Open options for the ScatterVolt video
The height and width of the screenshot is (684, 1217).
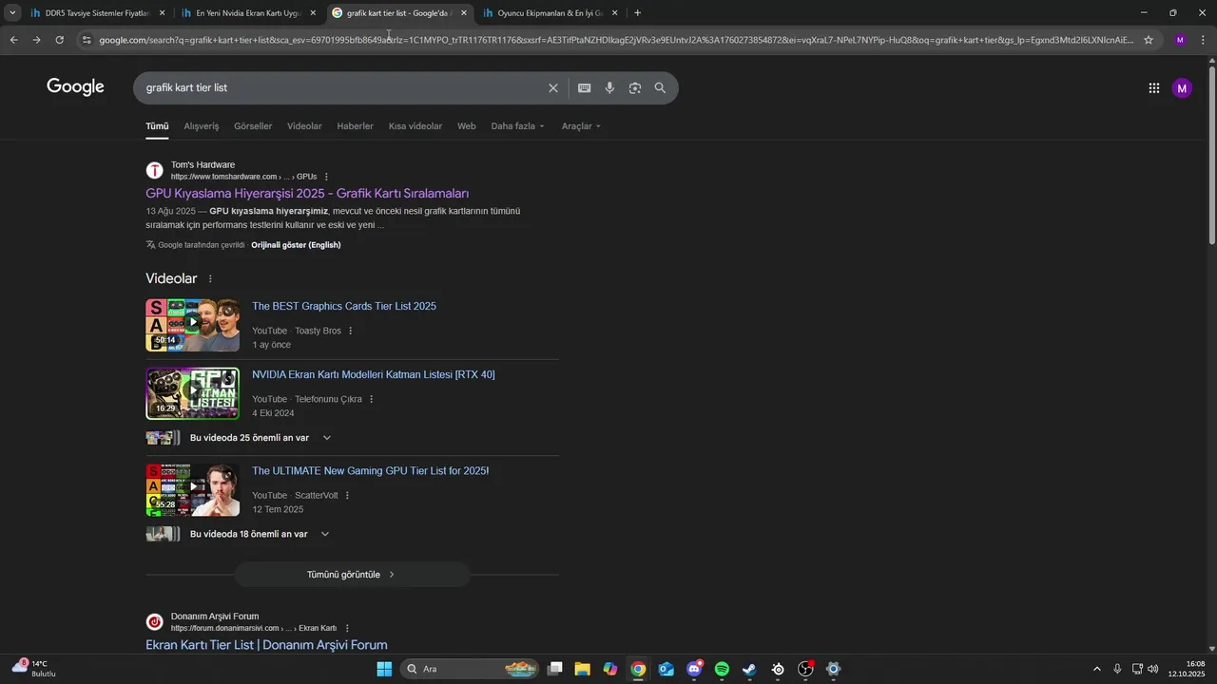point(347,495)
